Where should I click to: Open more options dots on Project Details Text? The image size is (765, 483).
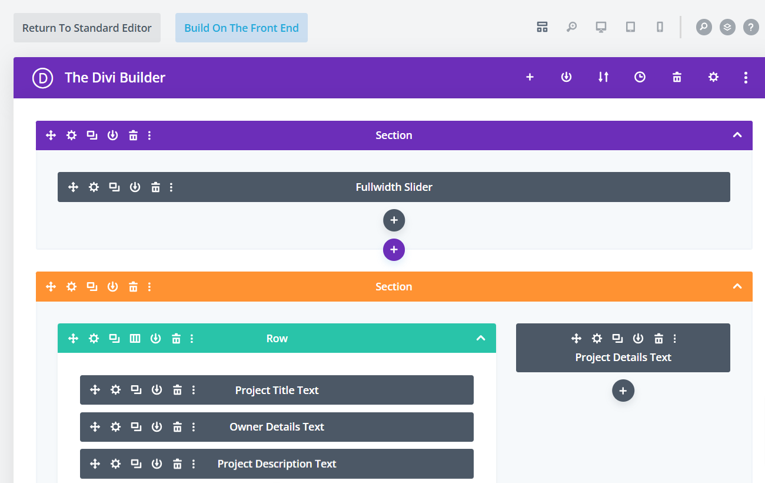(674, 338)
